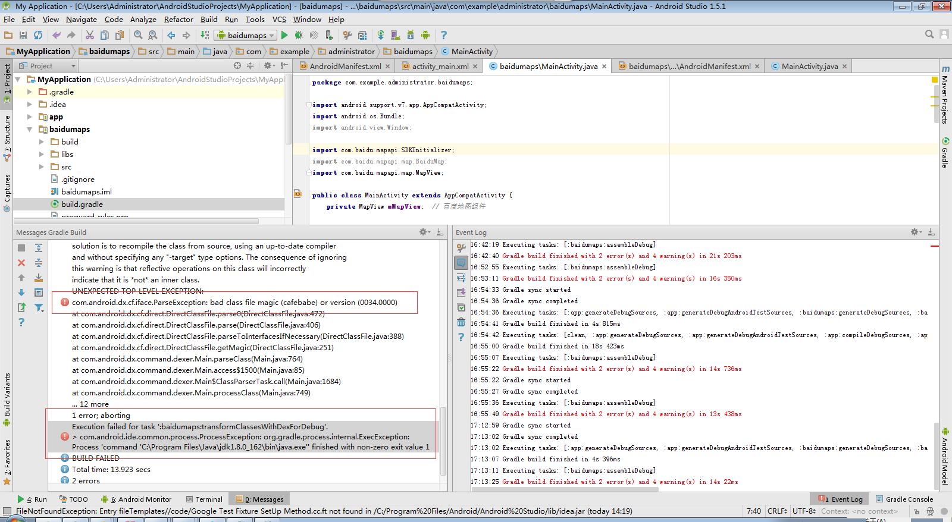Click the Attach debugger to Android process icon
The width and height of the screenshot is (952, 522).
pyautogui.click(x=329, y=35)
